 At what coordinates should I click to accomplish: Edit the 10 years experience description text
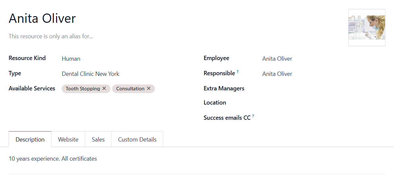(53, 159)
